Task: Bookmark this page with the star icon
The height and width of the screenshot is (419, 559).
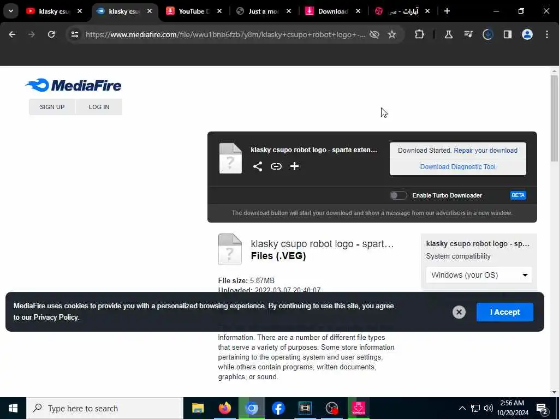Action: 392,34
